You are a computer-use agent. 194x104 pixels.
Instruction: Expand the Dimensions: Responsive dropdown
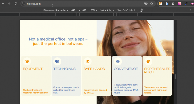[x=56, y=10]
